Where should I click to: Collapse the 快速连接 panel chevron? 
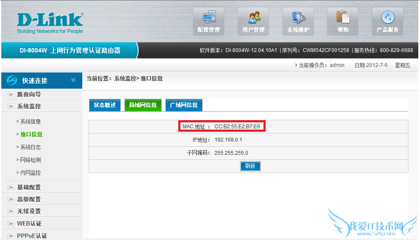point(73,80)
